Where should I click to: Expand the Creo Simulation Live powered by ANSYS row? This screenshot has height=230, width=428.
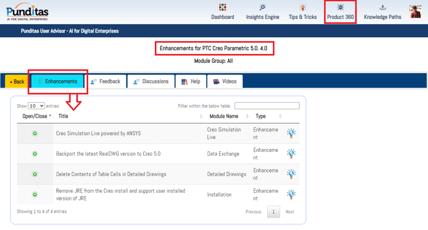tap(35, 133)
